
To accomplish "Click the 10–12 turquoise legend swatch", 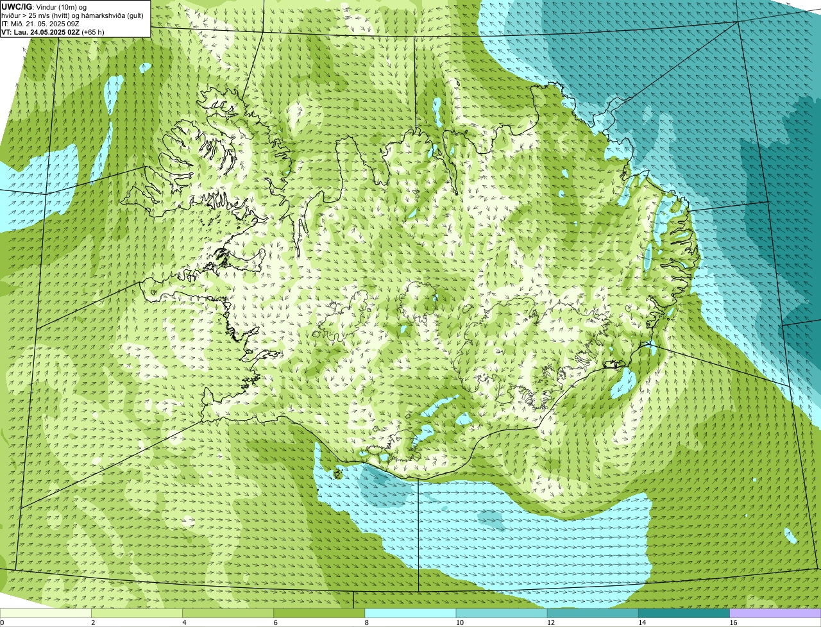I will [x=502, y=614].
